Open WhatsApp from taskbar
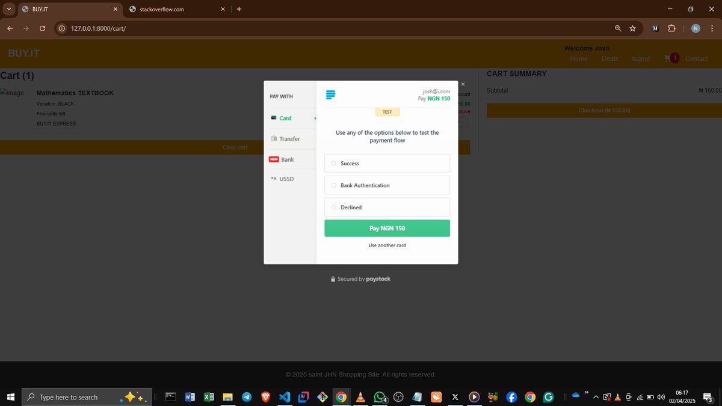 click(380, 397)
